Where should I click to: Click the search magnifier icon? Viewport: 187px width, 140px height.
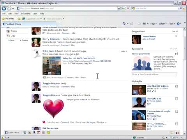181,9
